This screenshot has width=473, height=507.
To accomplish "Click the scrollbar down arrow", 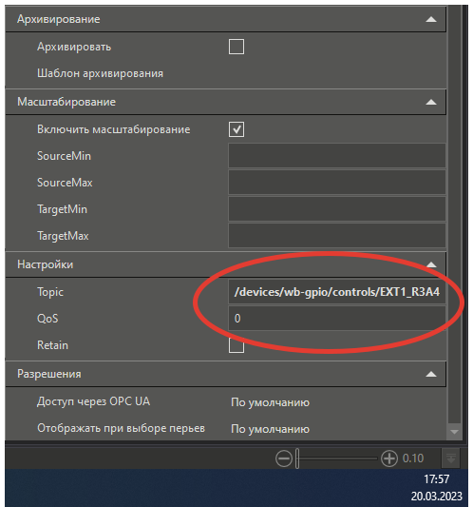I will (454, 432).
